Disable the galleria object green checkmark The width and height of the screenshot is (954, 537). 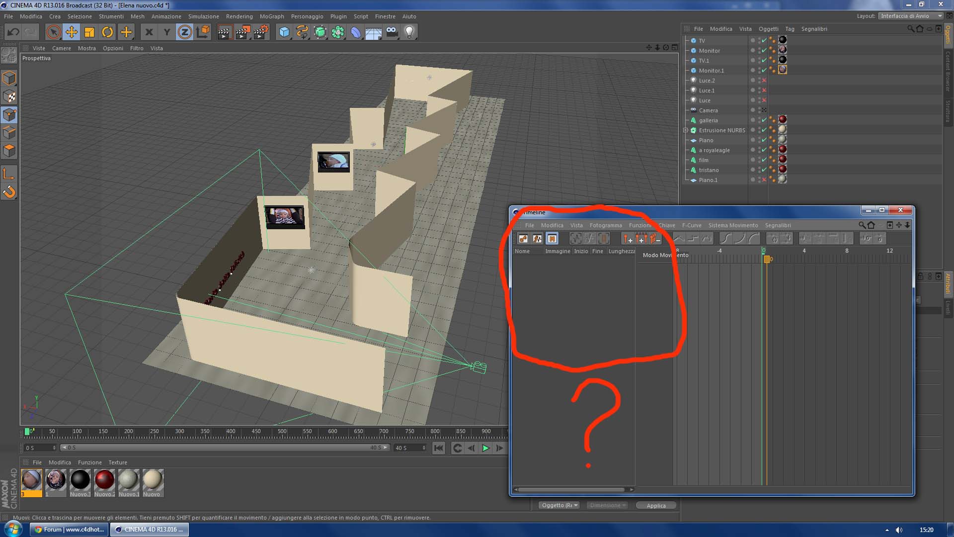click(x=764, y=120)
